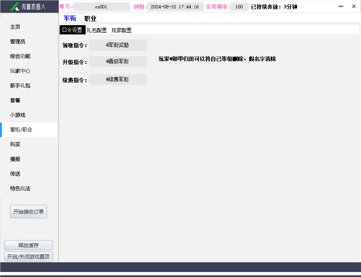361x277 pixels.
Task: Click the 升级指令: label
Action: coord(75,62)
